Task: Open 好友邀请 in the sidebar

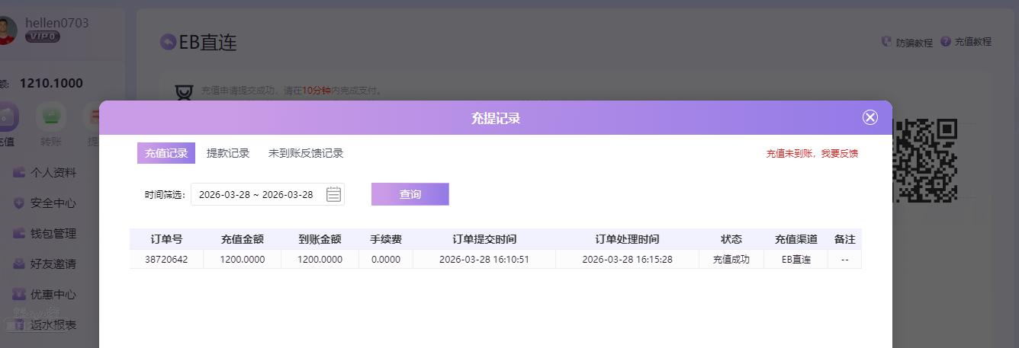Action: [x=53, y=264]
